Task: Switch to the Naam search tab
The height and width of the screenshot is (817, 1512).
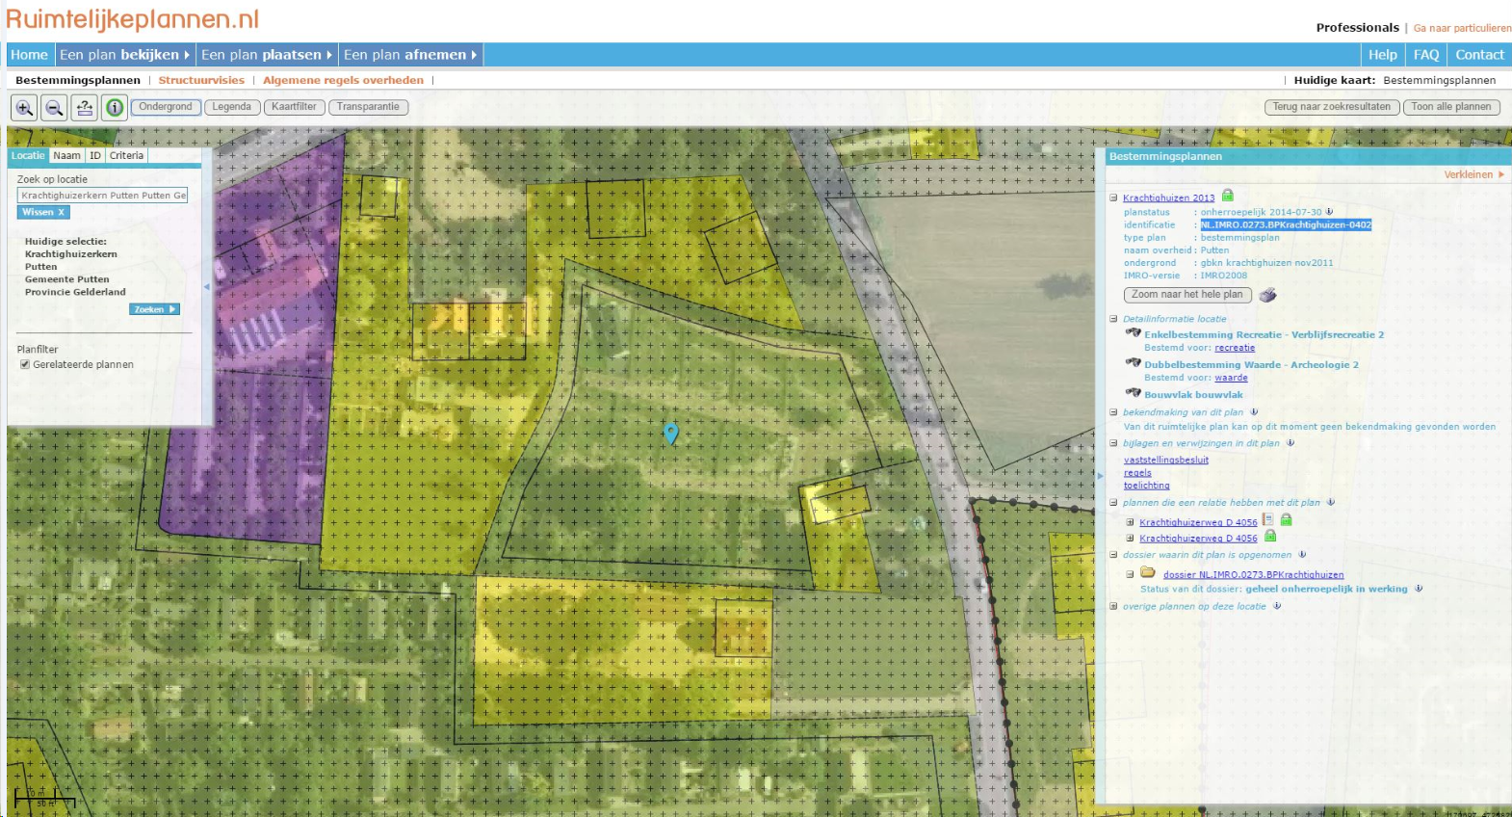Action: tap(66, 155)
